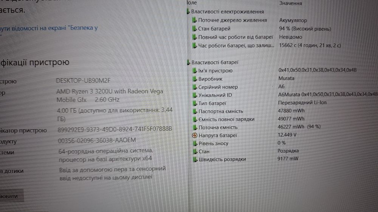This screenshot has width=378, height=212.
Task: Click the lightning voltage icon beside 'Напруга батареї'
Action: [x=195, y=136]
